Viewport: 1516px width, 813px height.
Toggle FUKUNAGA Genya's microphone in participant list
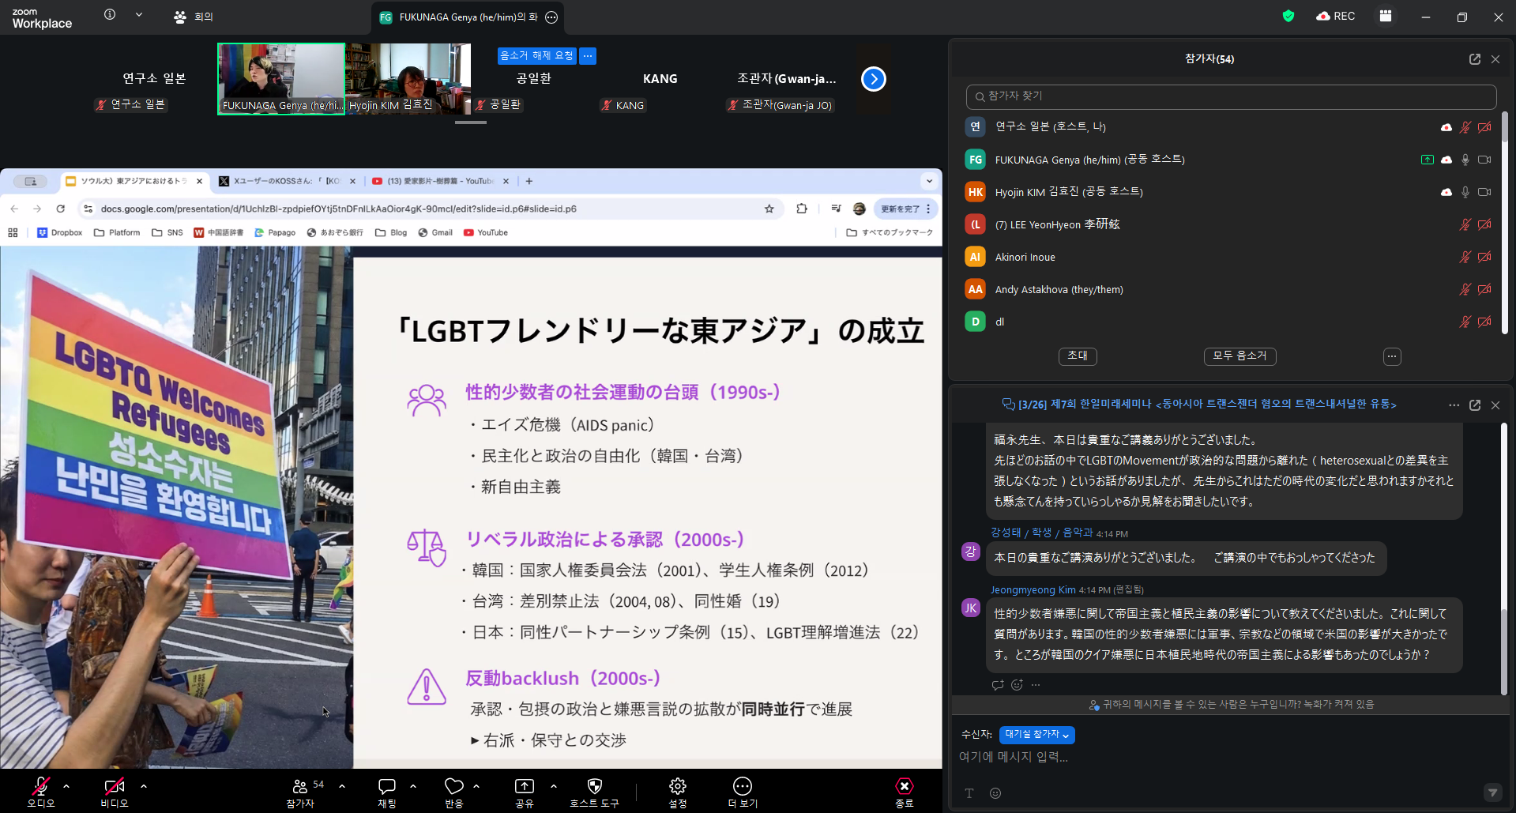pos(1465,160)
